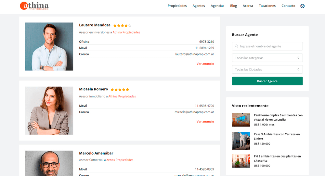
Task: Submit search with Buscar Agente button
Action: click(x=267, y=81)
